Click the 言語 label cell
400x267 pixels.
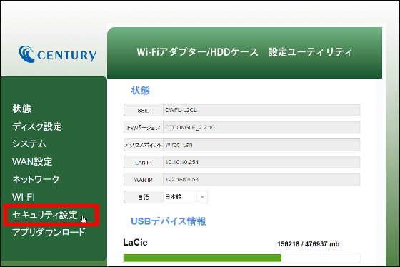144,197
